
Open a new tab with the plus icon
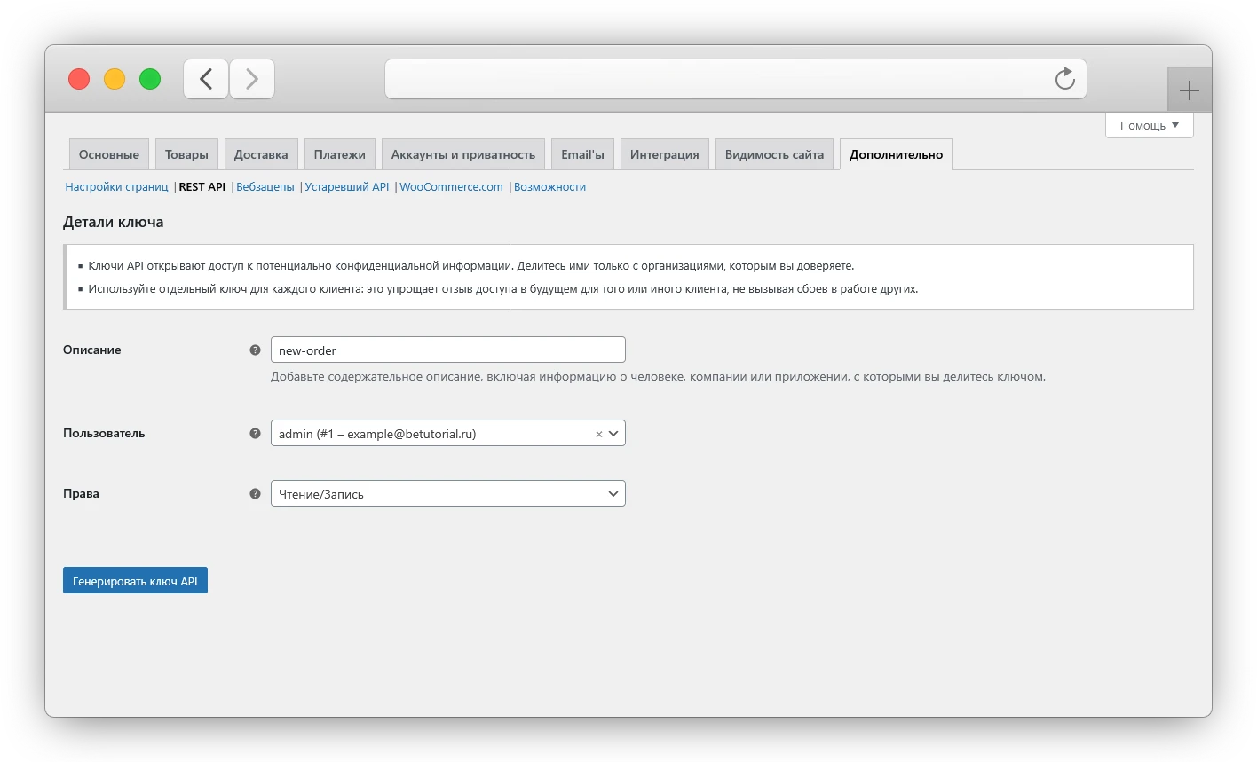pos(1190,89)
